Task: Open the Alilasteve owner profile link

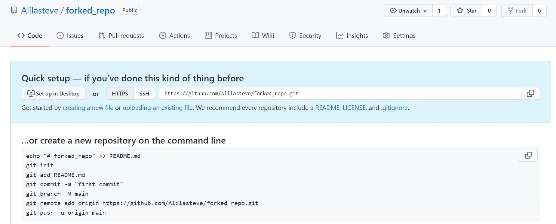Action: coord(40,11)
